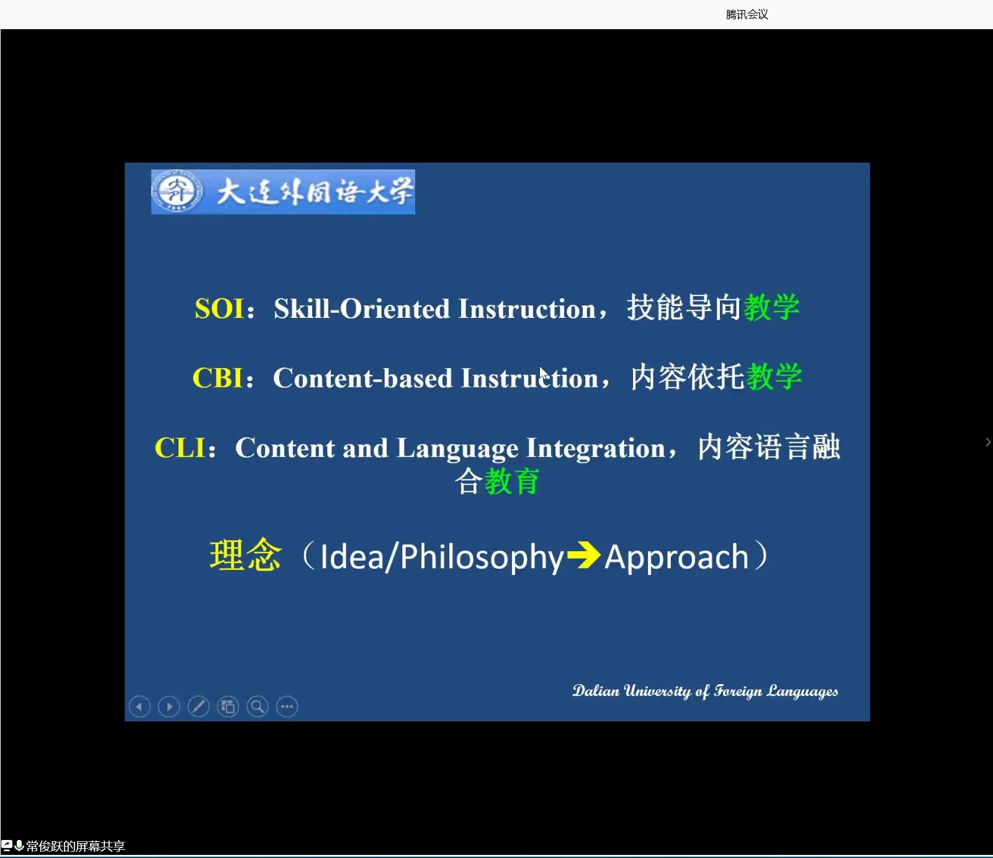
Task: Click the Content-based Instruction text
Action: [x=436, y=378]
